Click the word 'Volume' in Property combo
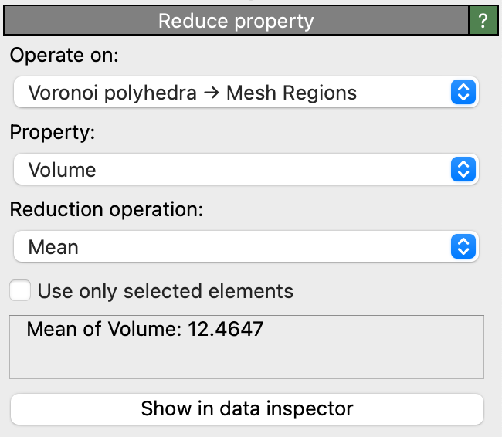The width and height of the screenshot is (502, 437). pos(62,170)
